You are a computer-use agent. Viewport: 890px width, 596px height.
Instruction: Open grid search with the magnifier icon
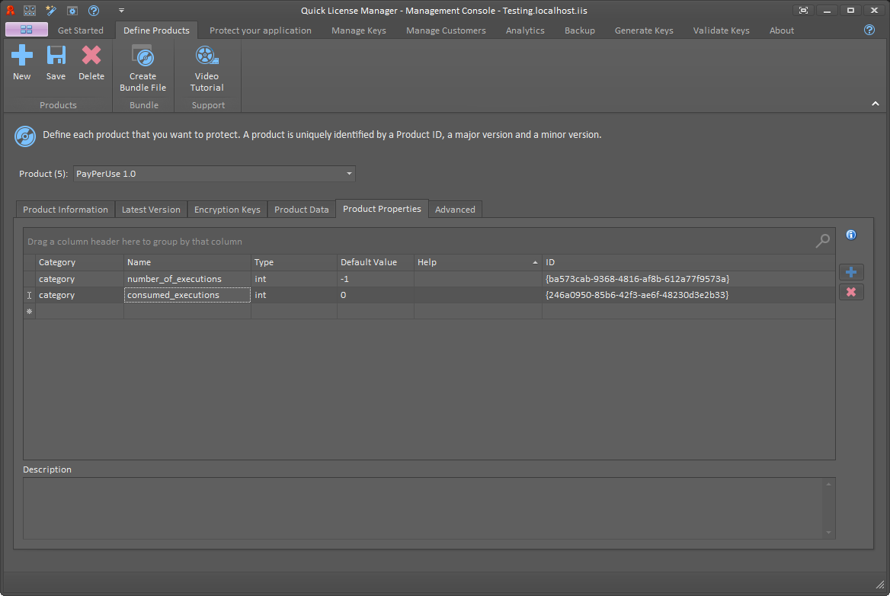[x=822, y=241]
